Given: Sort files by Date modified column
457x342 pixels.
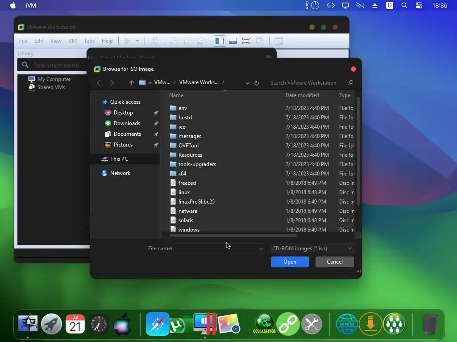Looking at the screenshot, I should [x=302, y=95].
